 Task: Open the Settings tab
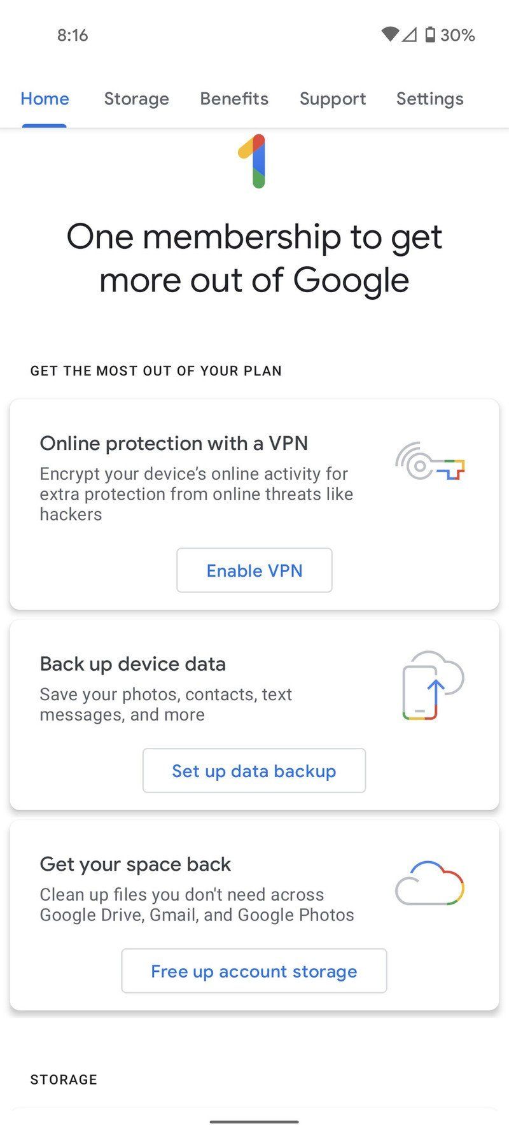click(429, 99)
